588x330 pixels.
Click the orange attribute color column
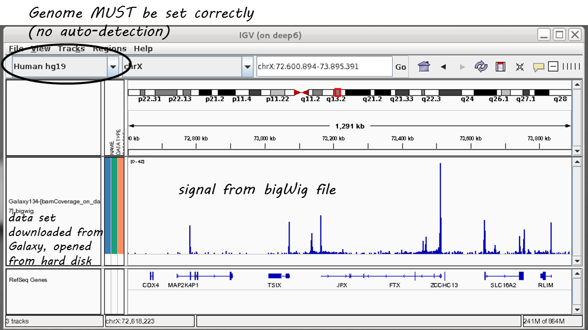pos(121,205)
